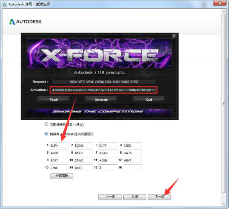Viewport: 229px width, 209px height.
Task: Click the scrollbar up arrow
Action: click(224, 11)
